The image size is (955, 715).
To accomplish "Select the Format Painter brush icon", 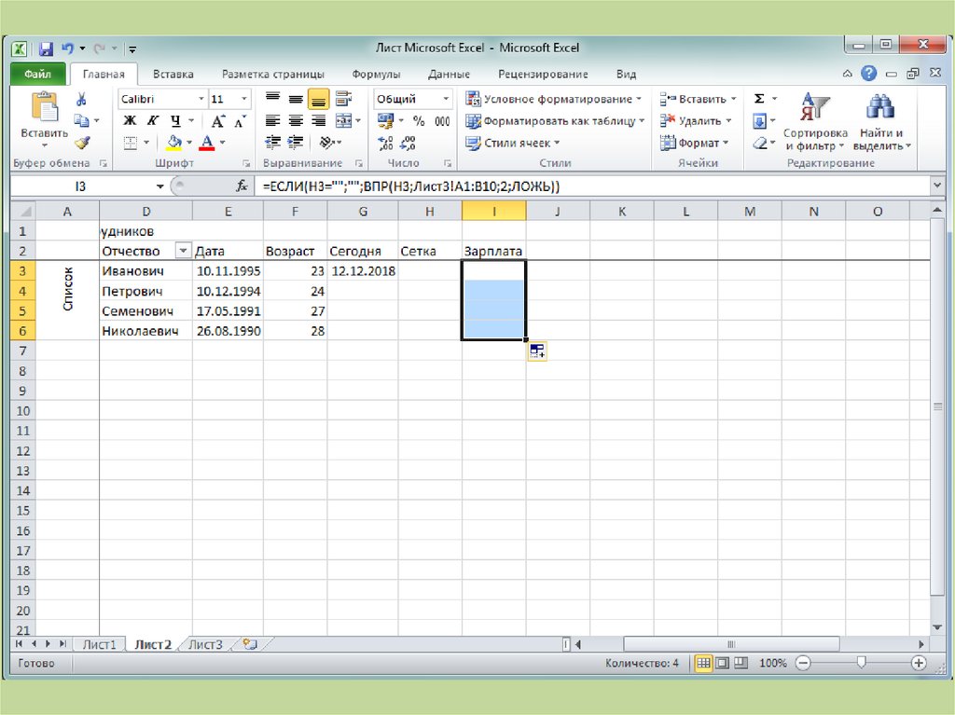I will (x=81, y=143).
